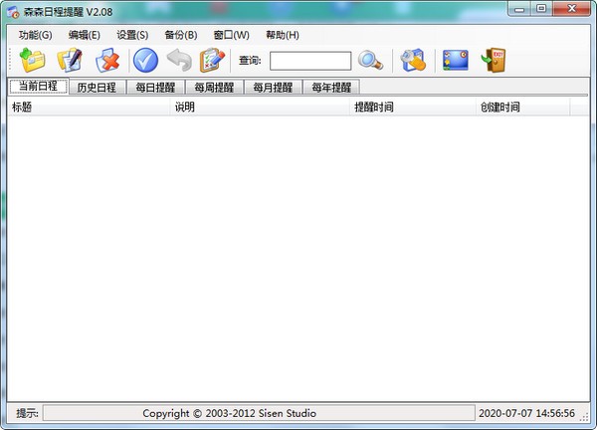Open the 设置(S) menu
Viewport: 597px width, 430px height.
click(x=132, y=35)
